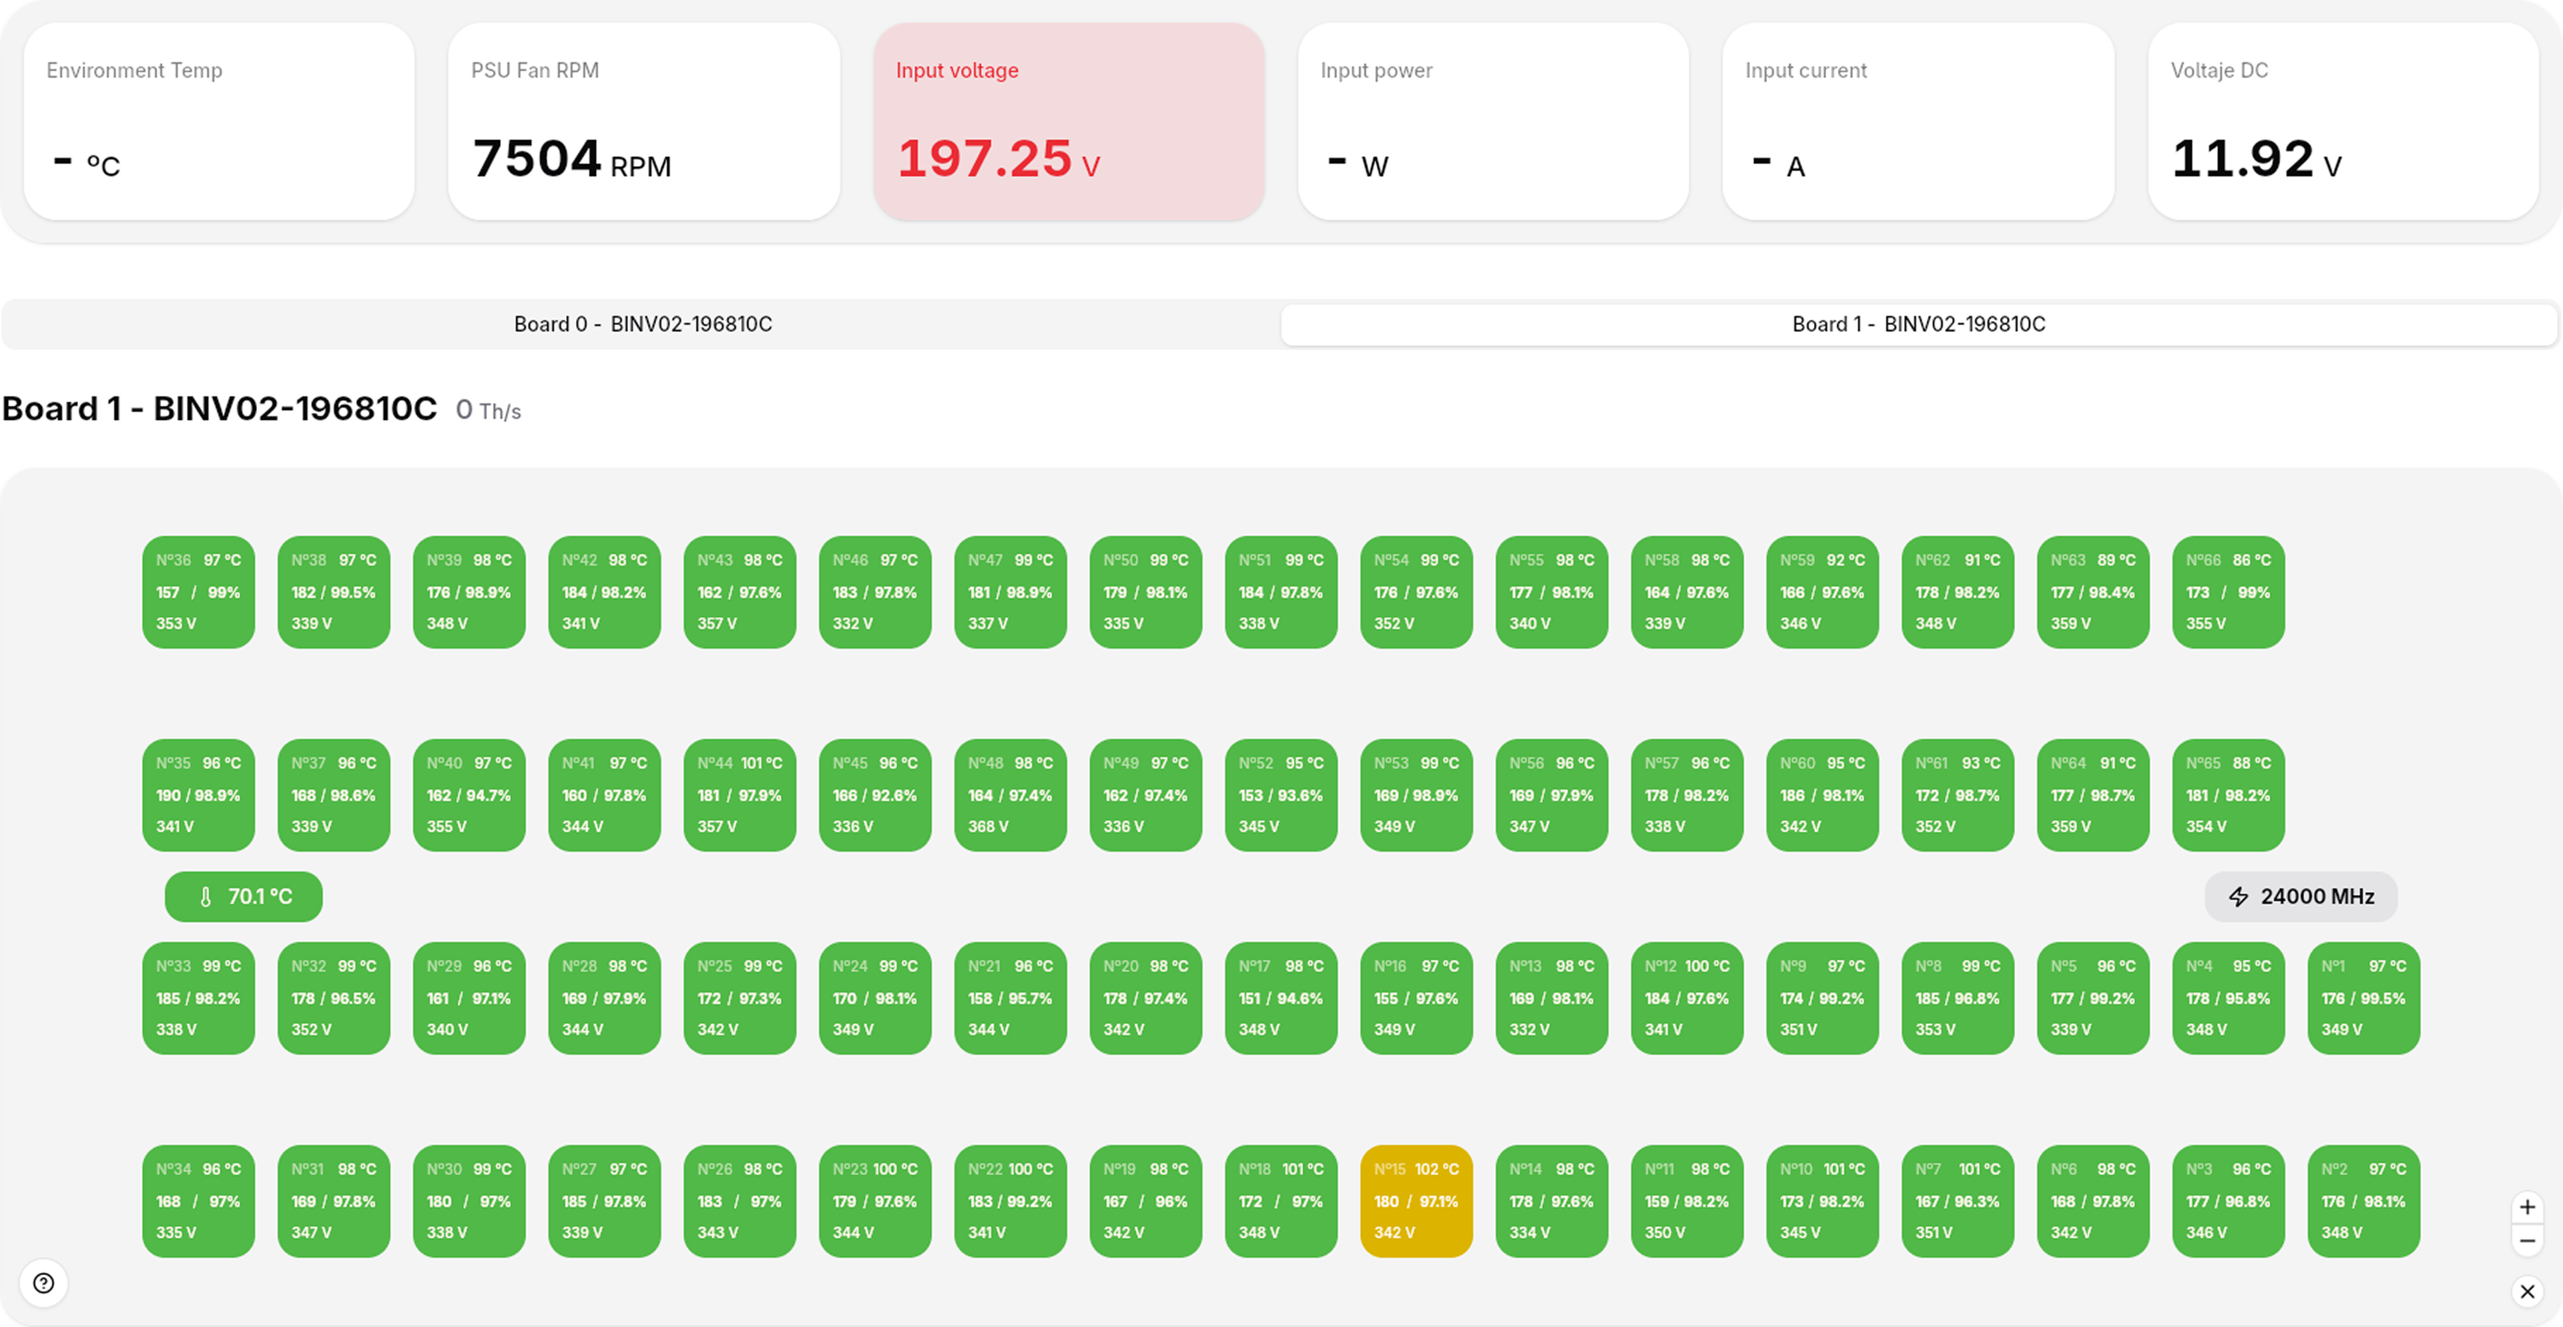Select chip N°66 at 86 °C

click(2228, 592)
